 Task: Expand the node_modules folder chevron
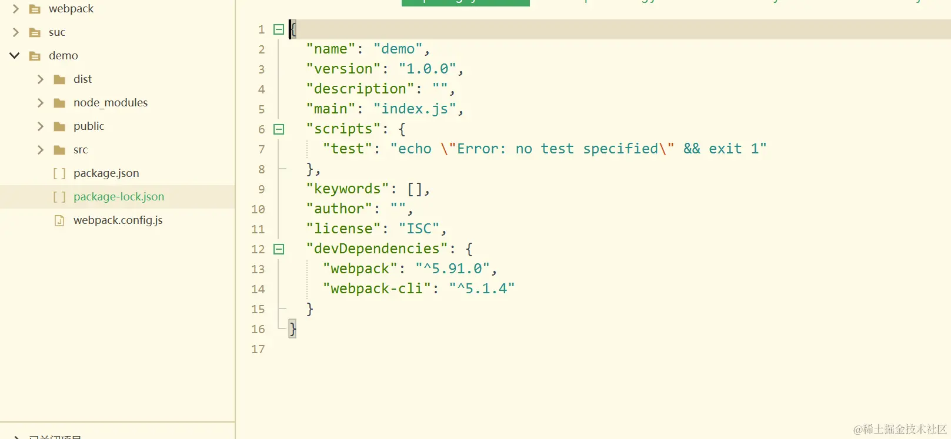coord(41,103)
